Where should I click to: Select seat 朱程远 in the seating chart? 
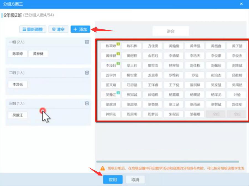(174, 114)
